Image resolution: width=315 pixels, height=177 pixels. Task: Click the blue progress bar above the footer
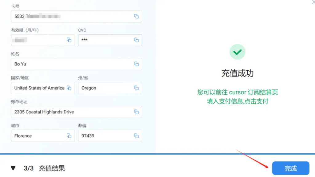(157, 154)
